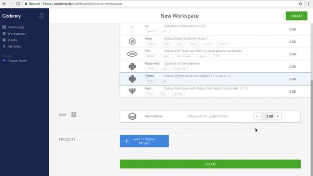Click the Workspaces icon in sidebar
This screenshot has height=176, width=313.
4,34
